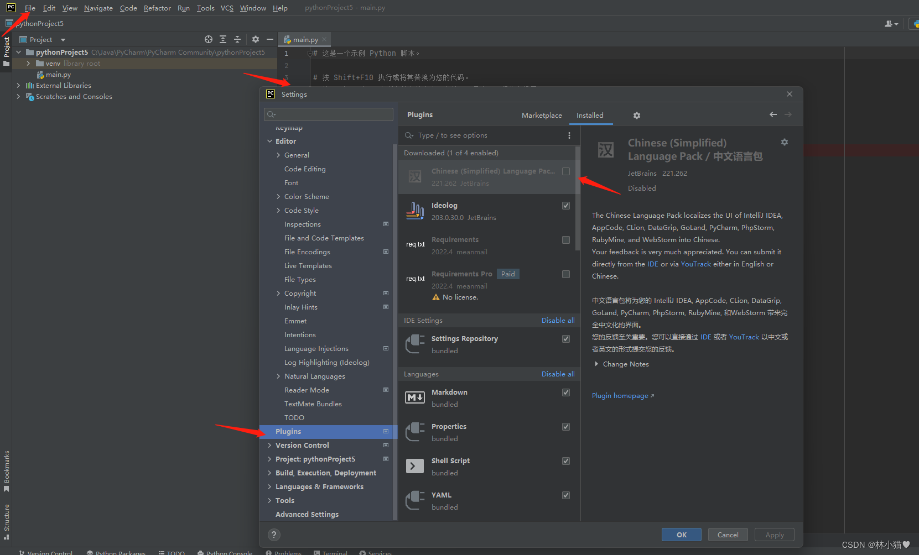Toggle the Requirements Pro plugin checkbox
919x555 pixels.
pos(566,274)
